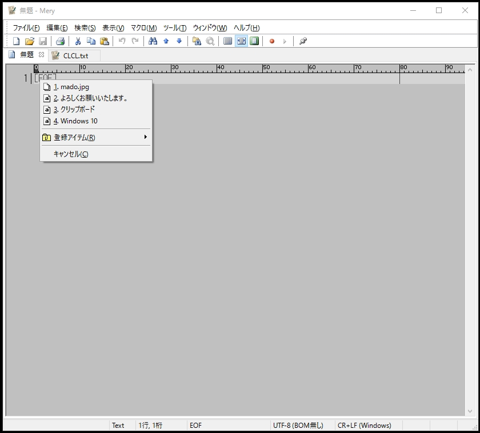Open the マクロ(M) menu

(x=143, y=28)
